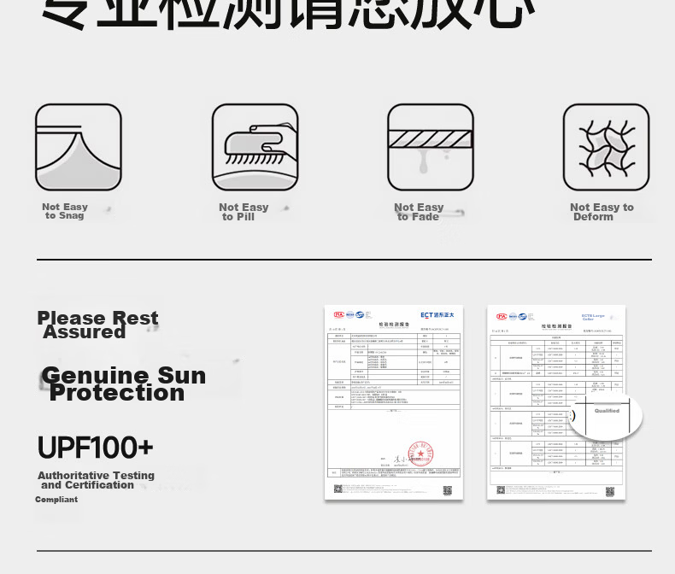This screenshot has width=675, height=574.
Task: Click the Not Easy to Snag fabric icon
Action: (x=79, y=147)
